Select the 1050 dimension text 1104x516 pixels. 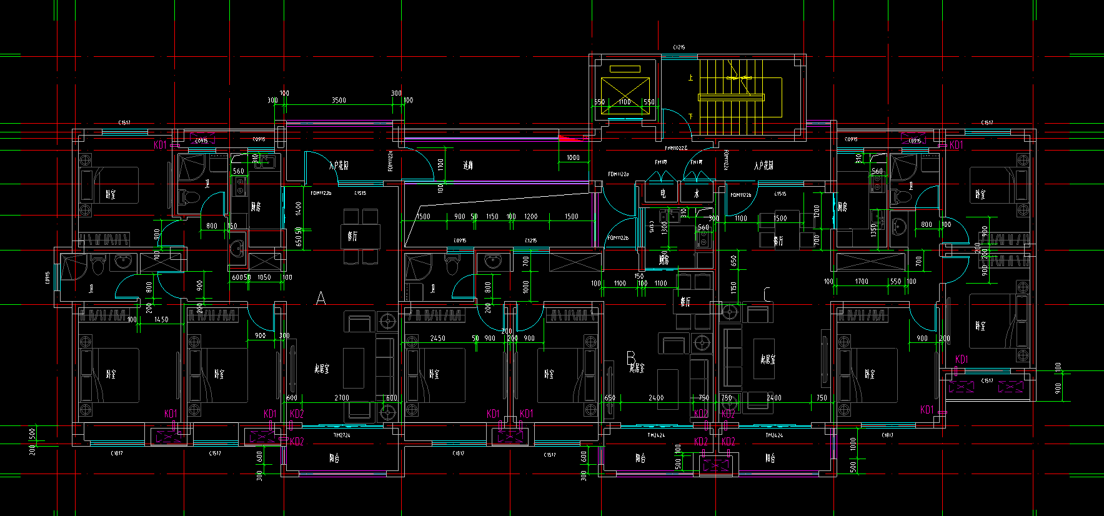[x=264, y=277]
